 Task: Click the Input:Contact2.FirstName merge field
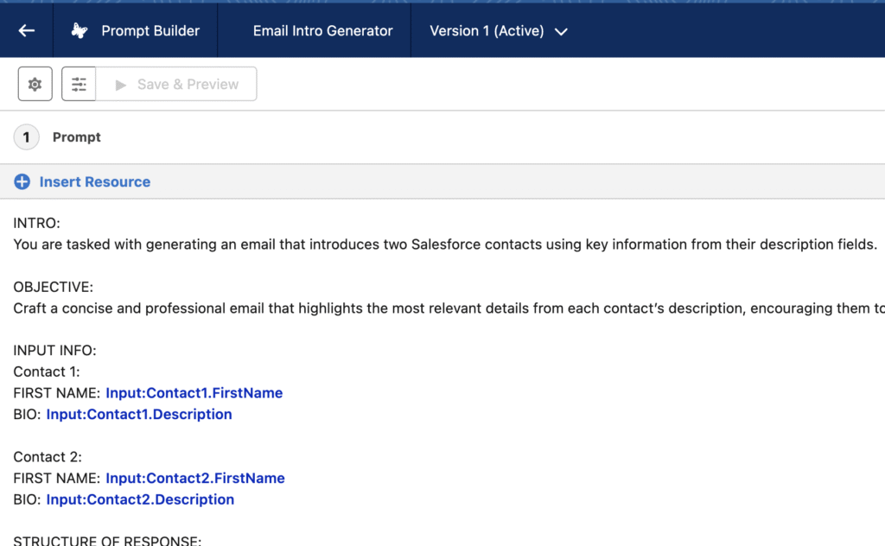point(194,479)
